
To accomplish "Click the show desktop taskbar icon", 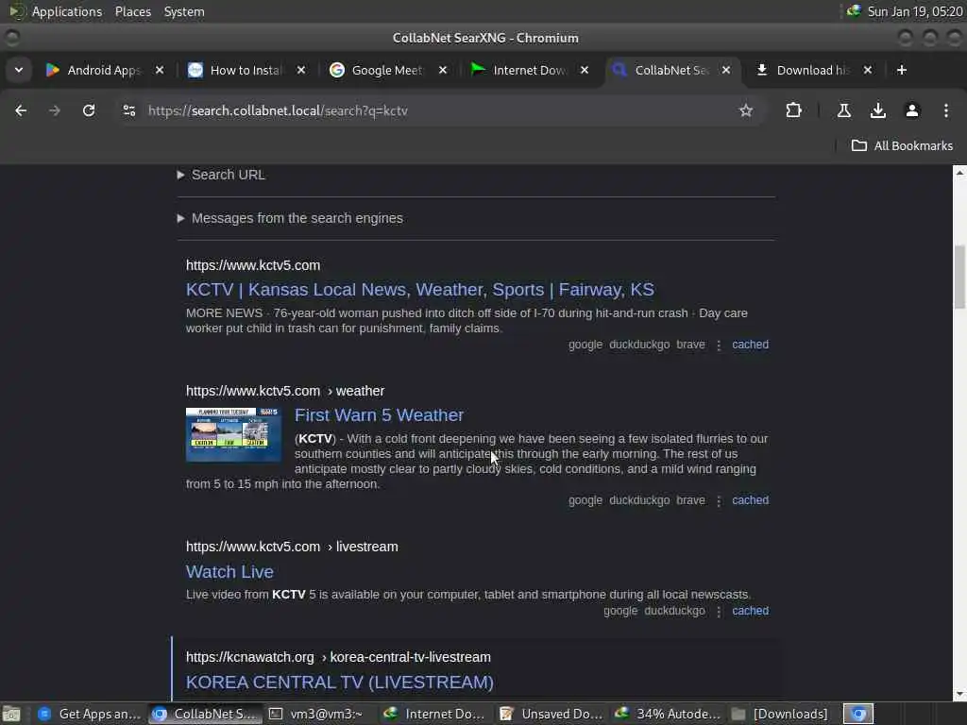I will (11, 714).
